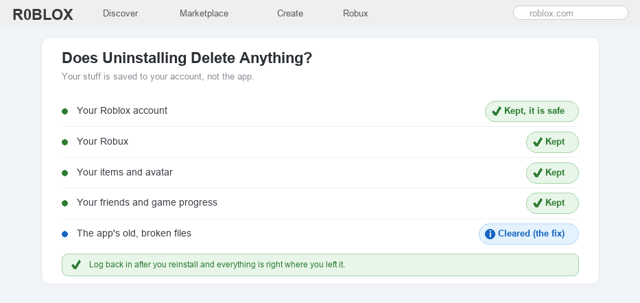Image resolution: width=640 pixels, height=303 pixels.
Task: Click the R0BLOX logo
Action: pos(43,14)
